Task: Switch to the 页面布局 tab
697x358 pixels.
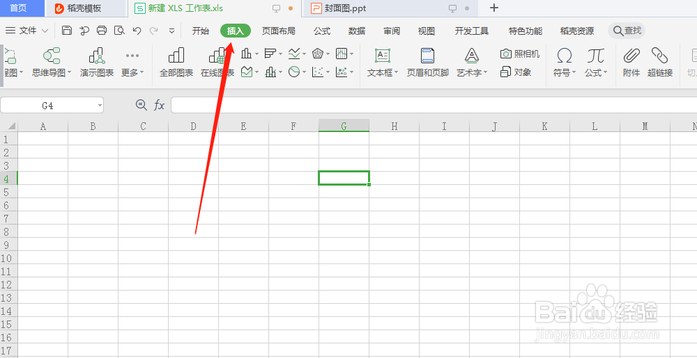Action: (x=278, y=31)
